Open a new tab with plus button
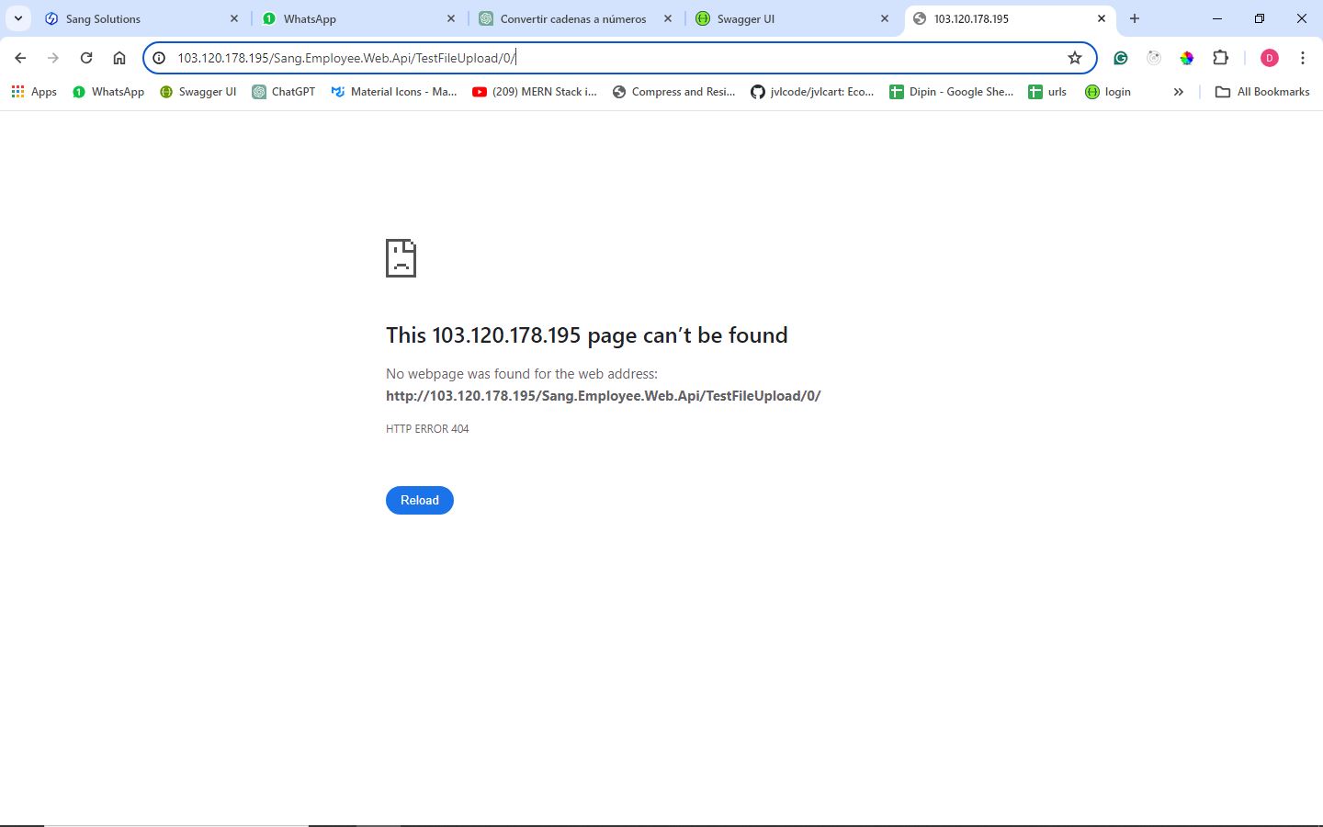The image size is (1323, 827). click(1135, 18)
